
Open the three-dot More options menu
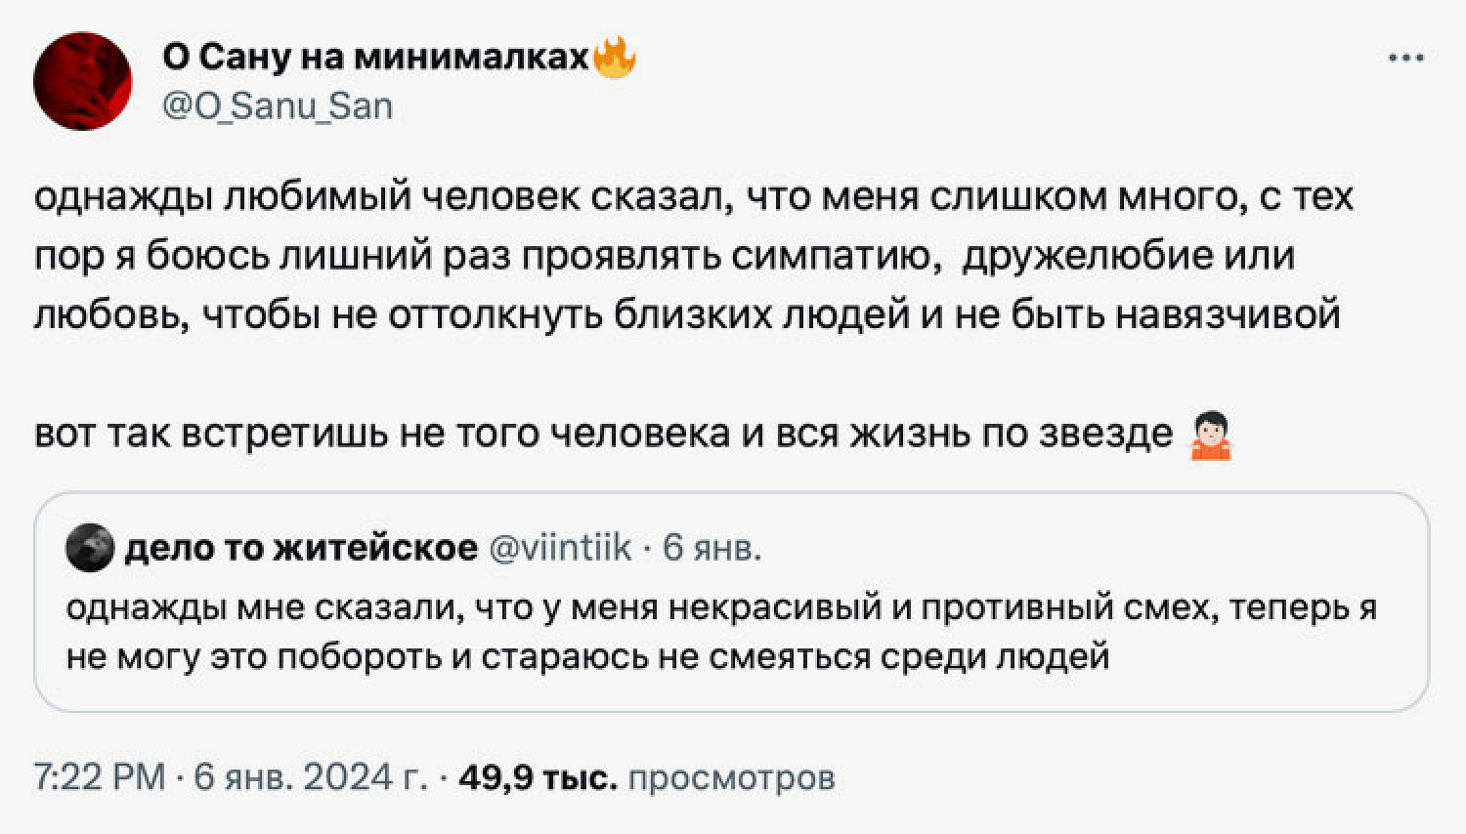[x=1405, y=59]
